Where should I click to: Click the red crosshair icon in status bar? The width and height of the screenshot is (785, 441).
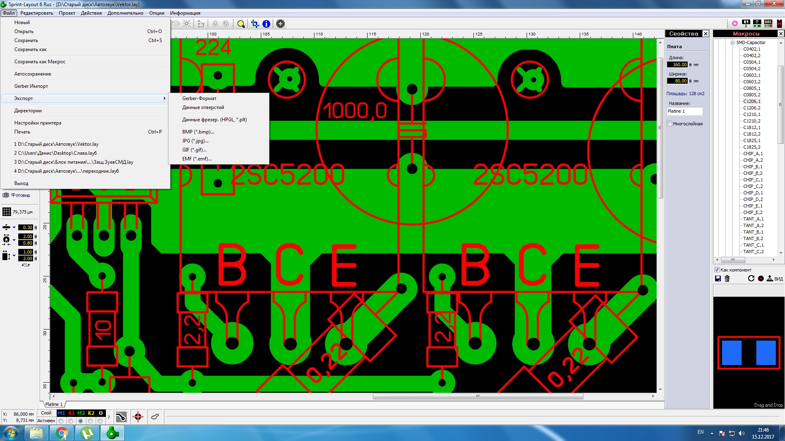point(138,417)
